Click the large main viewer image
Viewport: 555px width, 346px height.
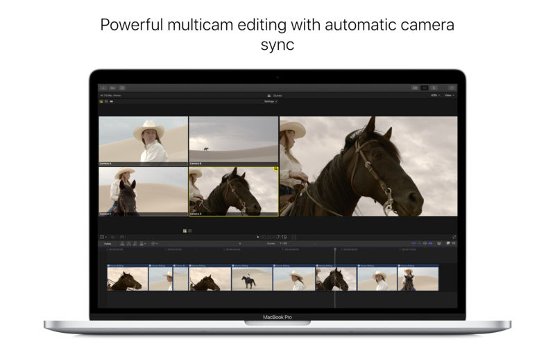pyautogui.click(x=368, y=166)
